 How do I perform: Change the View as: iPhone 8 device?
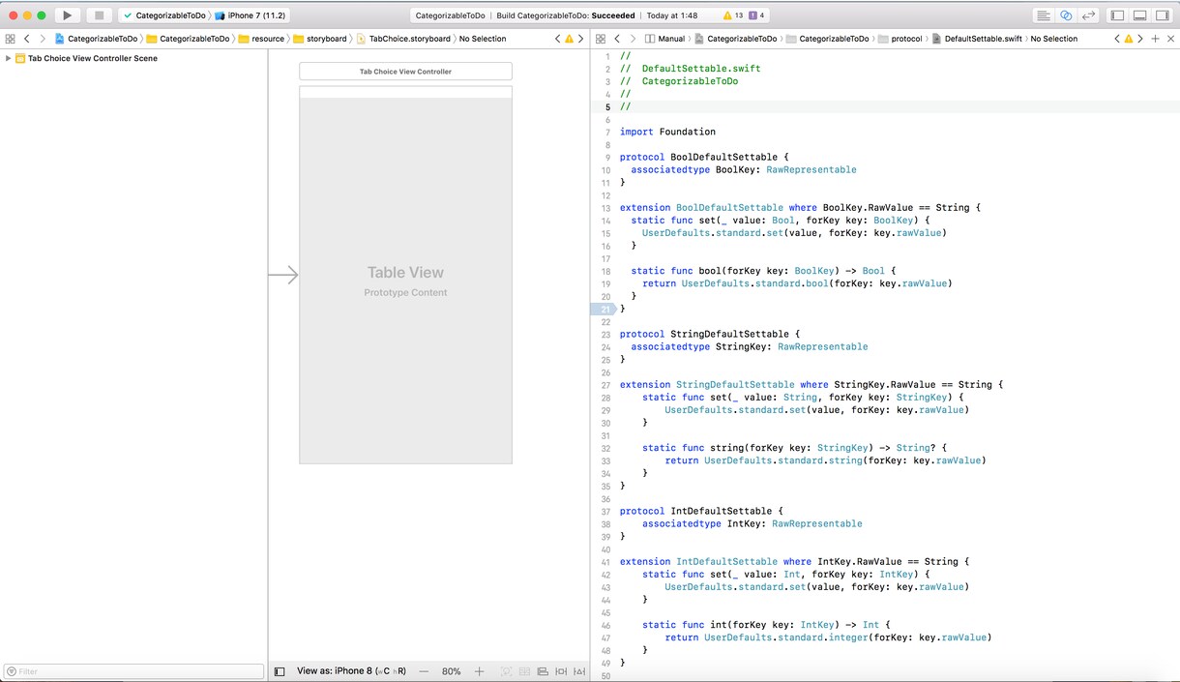click(351, 671)
